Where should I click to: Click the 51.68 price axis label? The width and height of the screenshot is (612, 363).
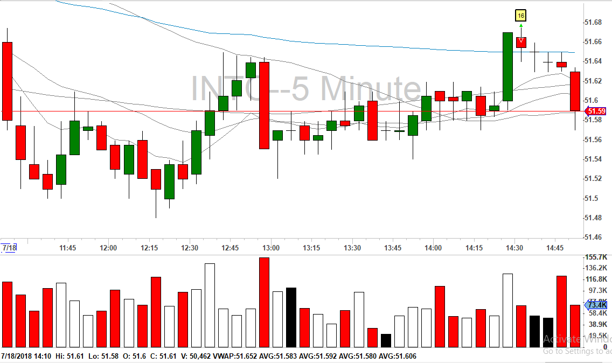pyautogui.click(x=593, y=22)
